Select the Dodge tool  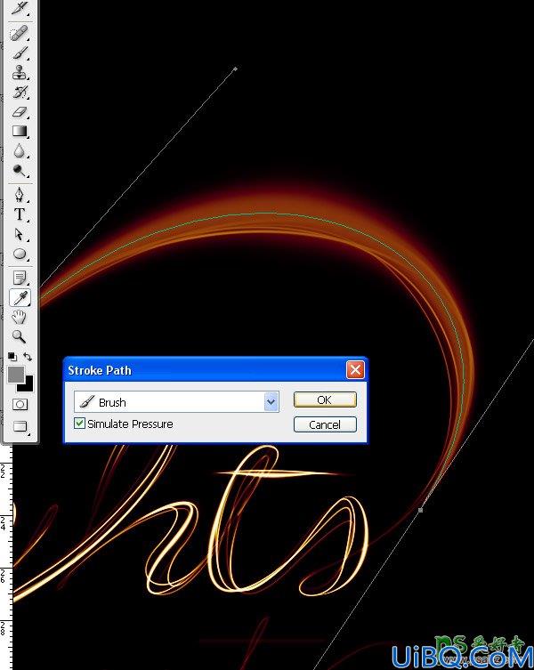20,171
